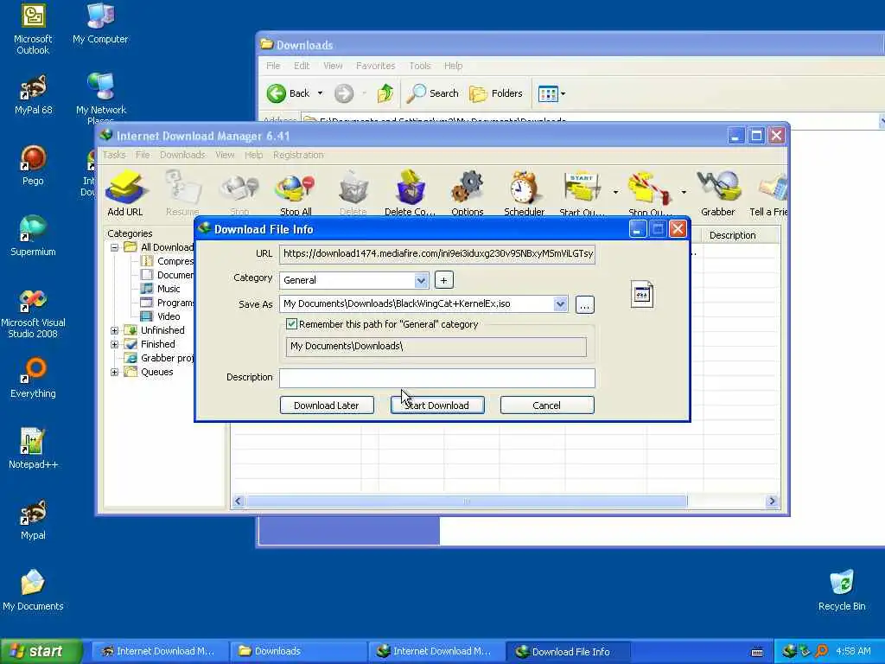885x664 pixels.
Task: Open My Computer desktop icon
Action: [x=100, y=23]
